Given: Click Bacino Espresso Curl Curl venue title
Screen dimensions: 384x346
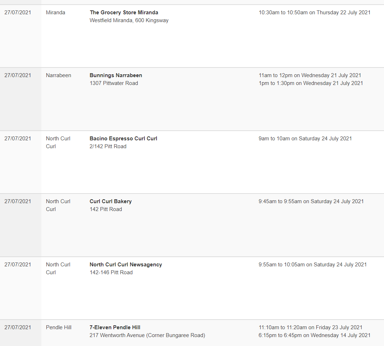Looking at the screenshot, I should point(123,139).
